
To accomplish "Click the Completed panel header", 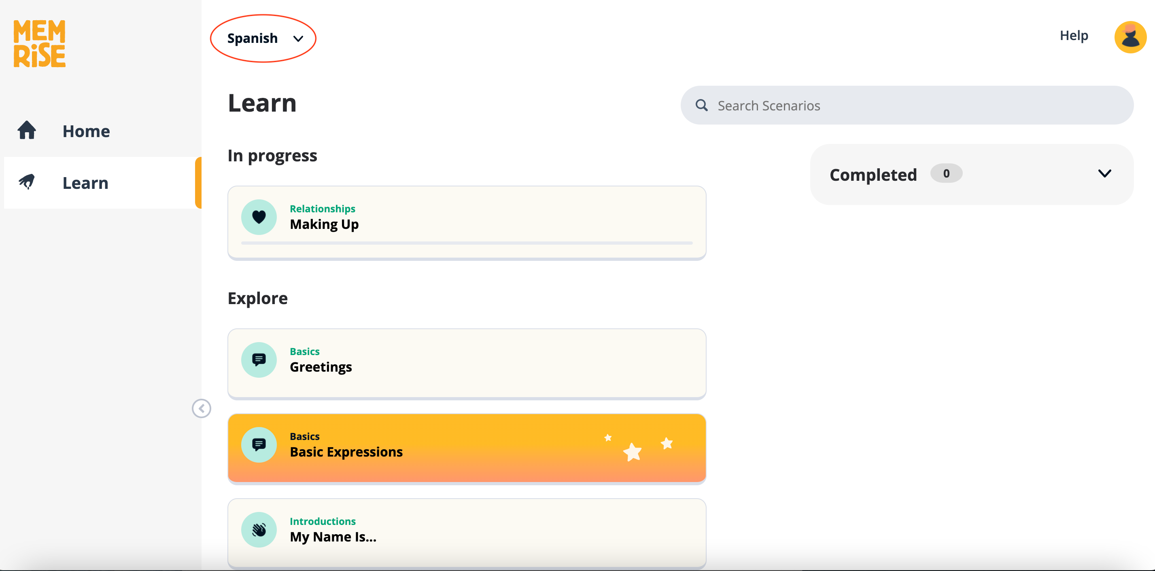I will (x=873, y=175).
